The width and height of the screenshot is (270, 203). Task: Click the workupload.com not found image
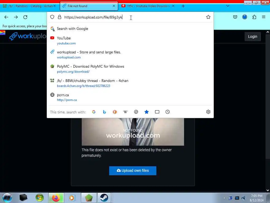[133, 132]
